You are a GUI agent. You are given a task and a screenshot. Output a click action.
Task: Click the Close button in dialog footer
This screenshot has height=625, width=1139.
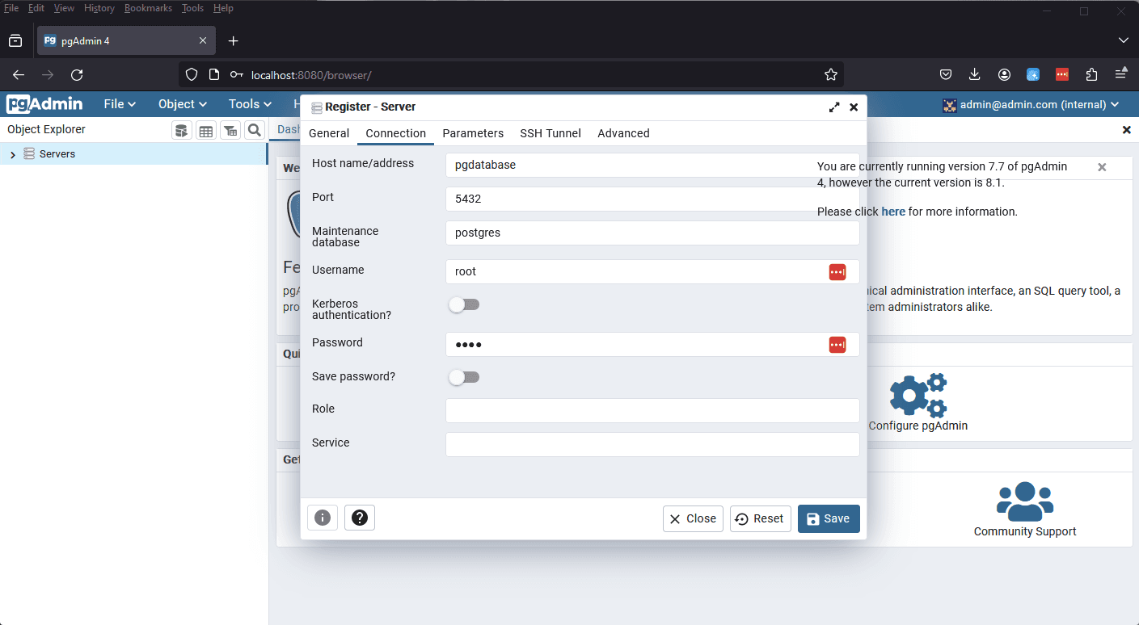693,518
